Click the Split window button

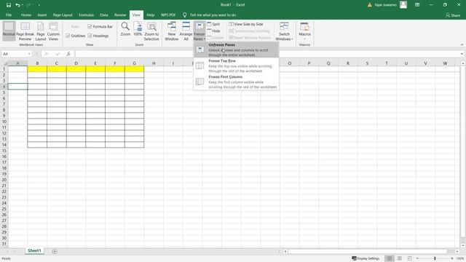[213, 24]
